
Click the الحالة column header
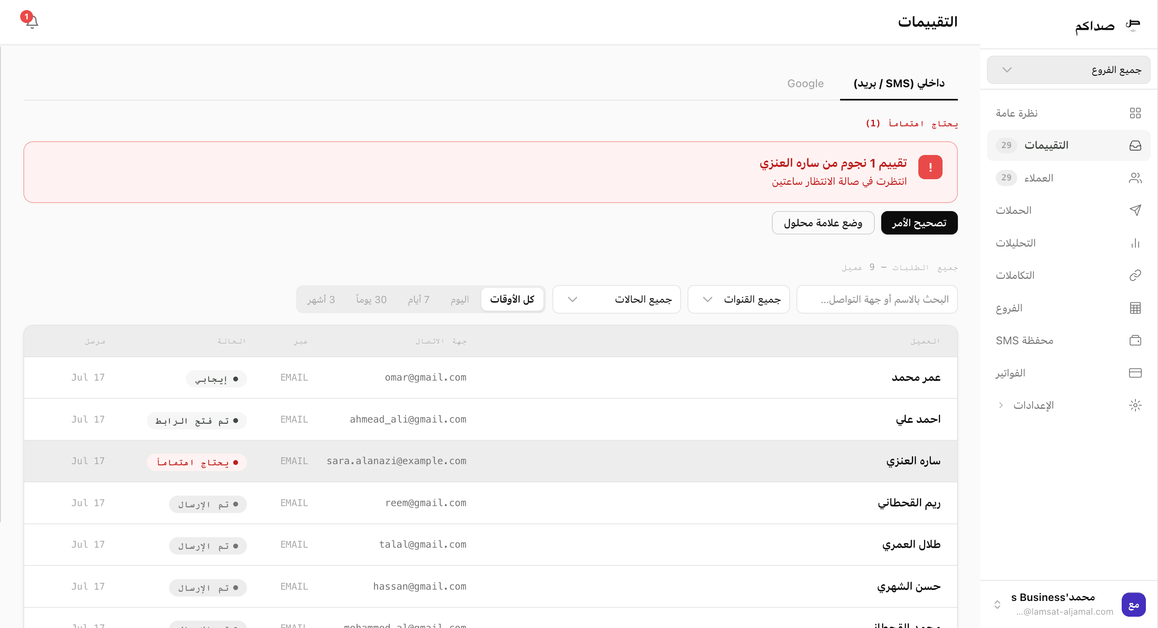click(x=231, y=341)
